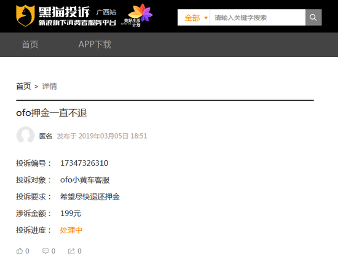Click the magnifier search button

[313, 17]
